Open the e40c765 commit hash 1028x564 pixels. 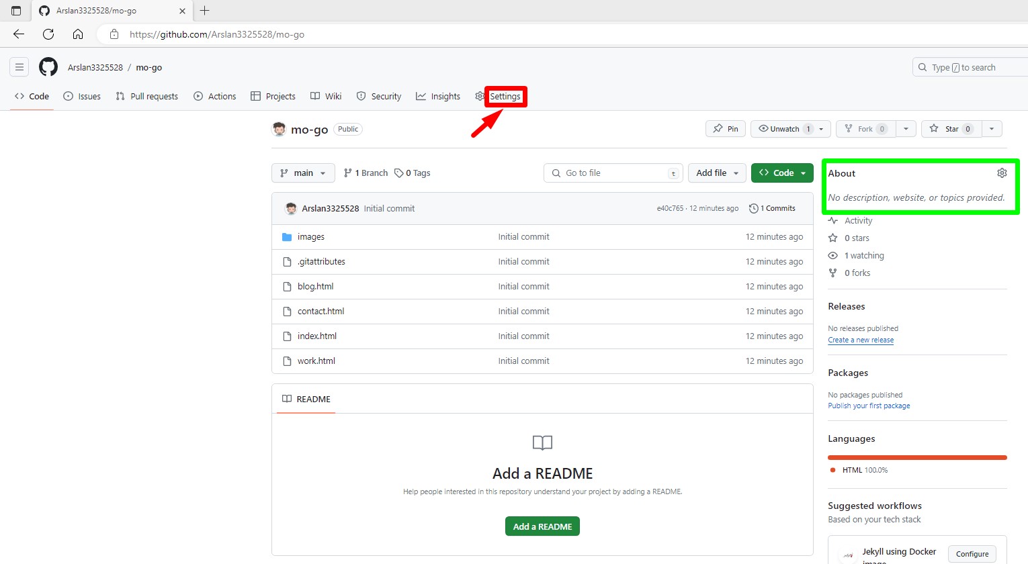pos(670,209)
